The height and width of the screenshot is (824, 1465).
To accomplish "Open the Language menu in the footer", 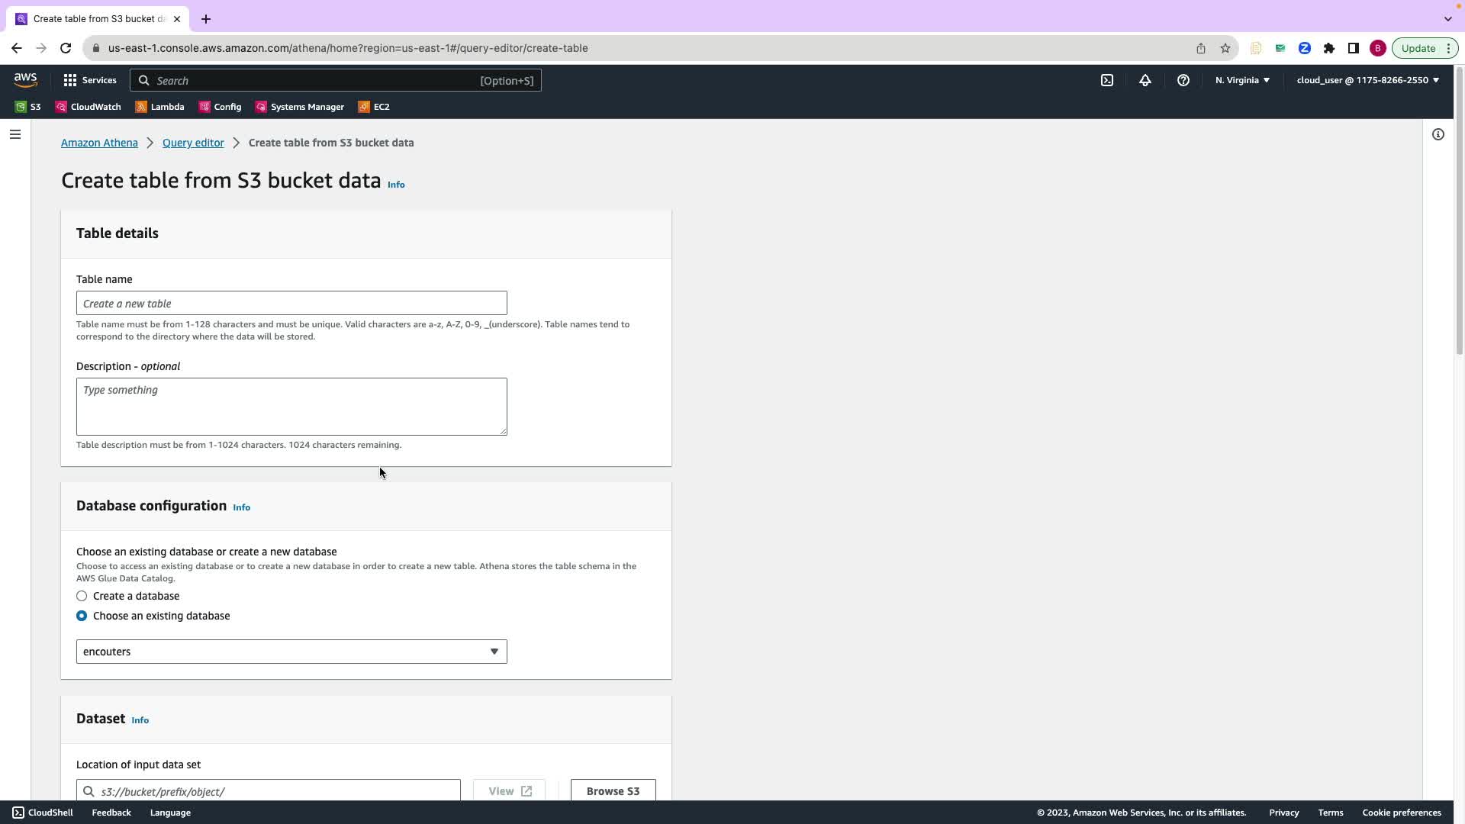I will (x=170, y=813).
